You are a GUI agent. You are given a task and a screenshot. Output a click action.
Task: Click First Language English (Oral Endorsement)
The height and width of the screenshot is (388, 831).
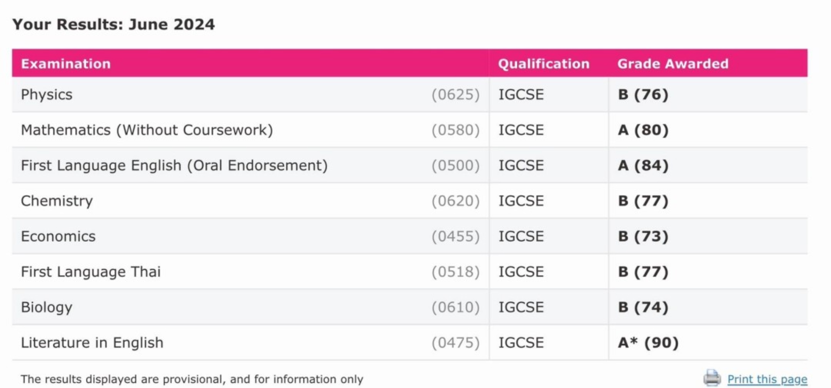(x=174, y=165)
